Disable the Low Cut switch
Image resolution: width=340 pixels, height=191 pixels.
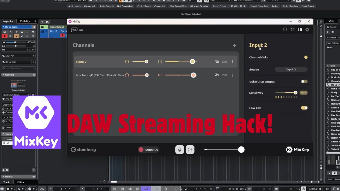tap(304, 108)
